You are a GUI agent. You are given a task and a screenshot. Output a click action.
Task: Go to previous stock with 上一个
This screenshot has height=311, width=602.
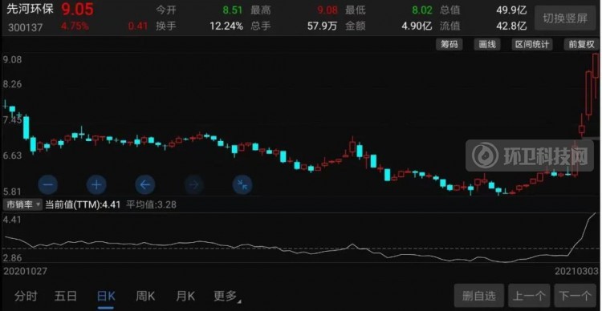click(x=529, y=296)
